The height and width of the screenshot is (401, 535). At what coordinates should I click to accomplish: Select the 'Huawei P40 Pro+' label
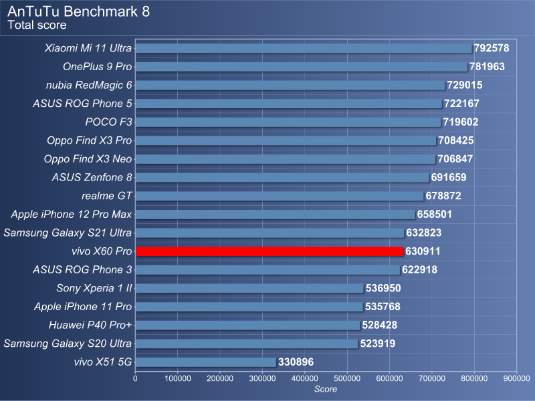pos(90,325)
